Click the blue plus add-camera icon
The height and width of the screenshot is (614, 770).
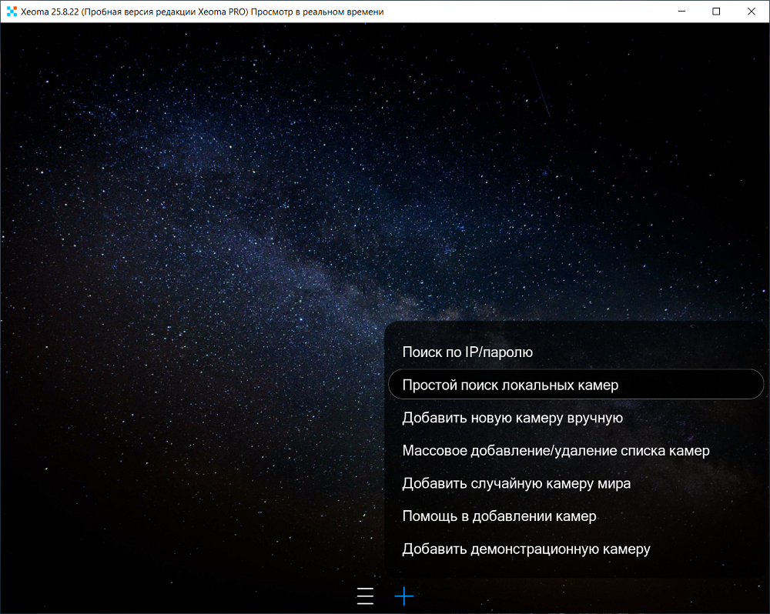click(404, 596)
